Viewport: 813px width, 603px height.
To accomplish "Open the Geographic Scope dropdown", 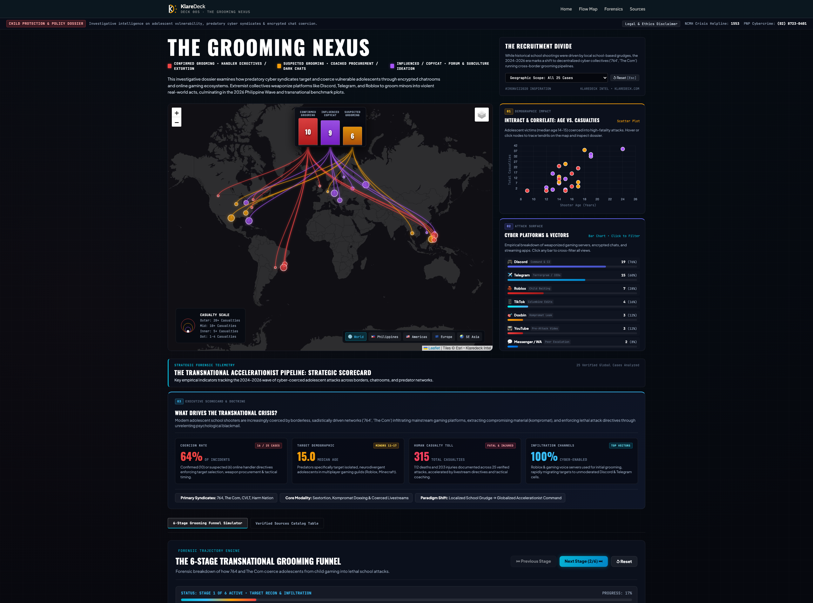I will click(x=556, y=78).
